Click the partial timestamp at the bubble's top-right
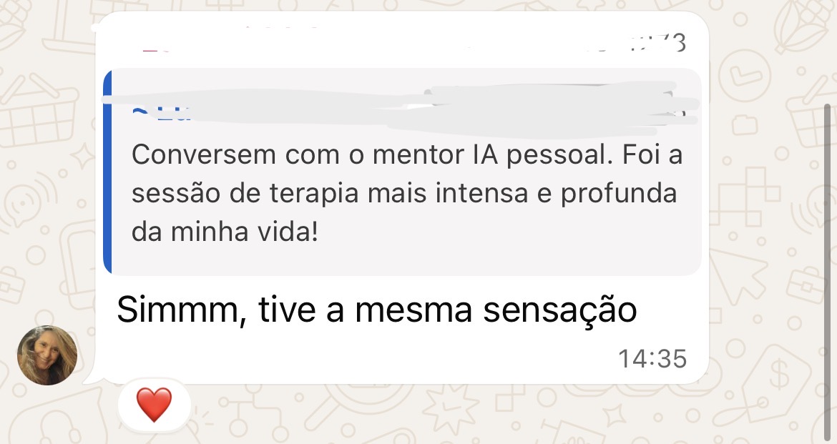 [657, 43]
